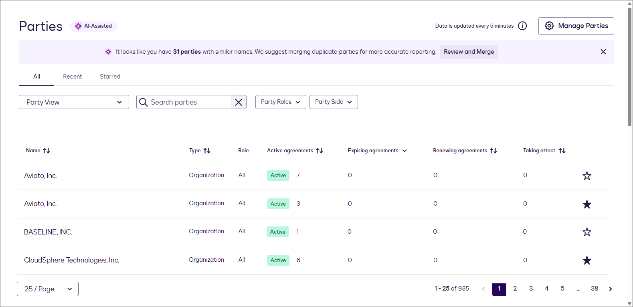
Task: Clear the search parties field
Action: pos(239,102)
